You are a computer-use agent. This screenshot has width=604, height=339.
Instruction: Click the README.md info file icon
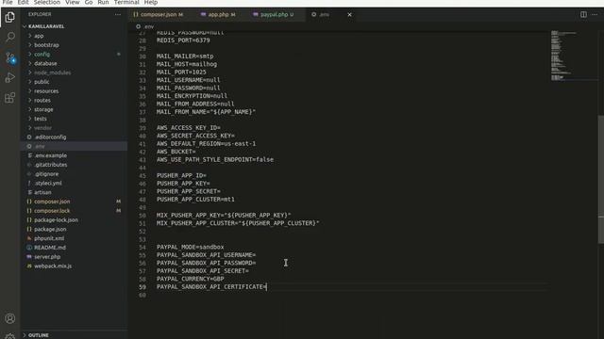29,248
